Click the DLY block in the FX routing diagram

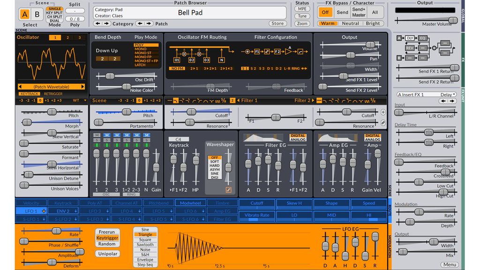410,39
